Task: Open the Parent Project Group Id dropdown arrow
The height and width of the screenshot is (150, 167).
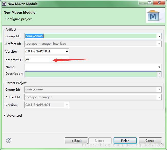Action: [159, 90]
